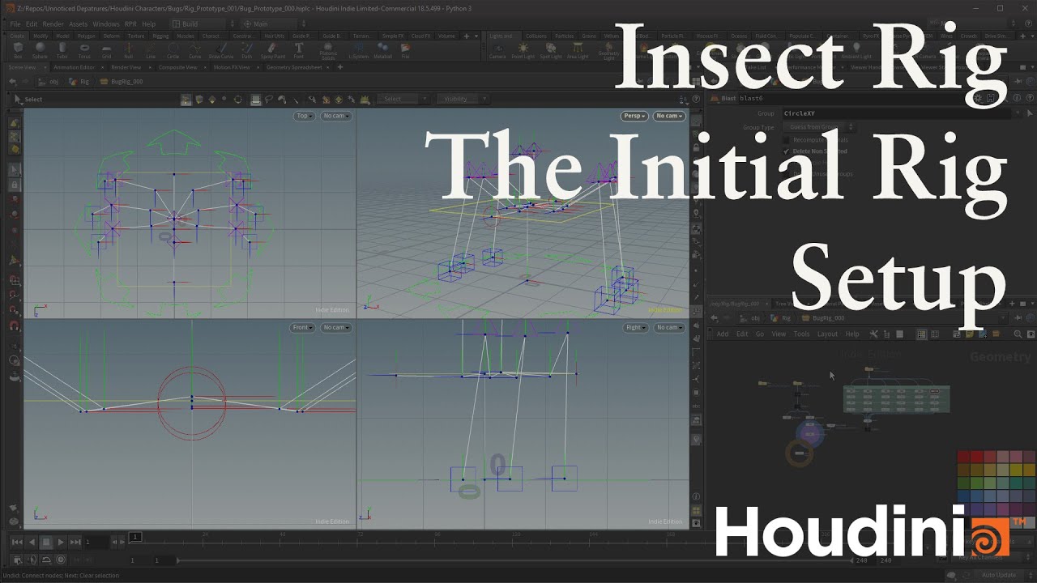
Task: Switch to Render View tab
Action: (x=126, y=67)
